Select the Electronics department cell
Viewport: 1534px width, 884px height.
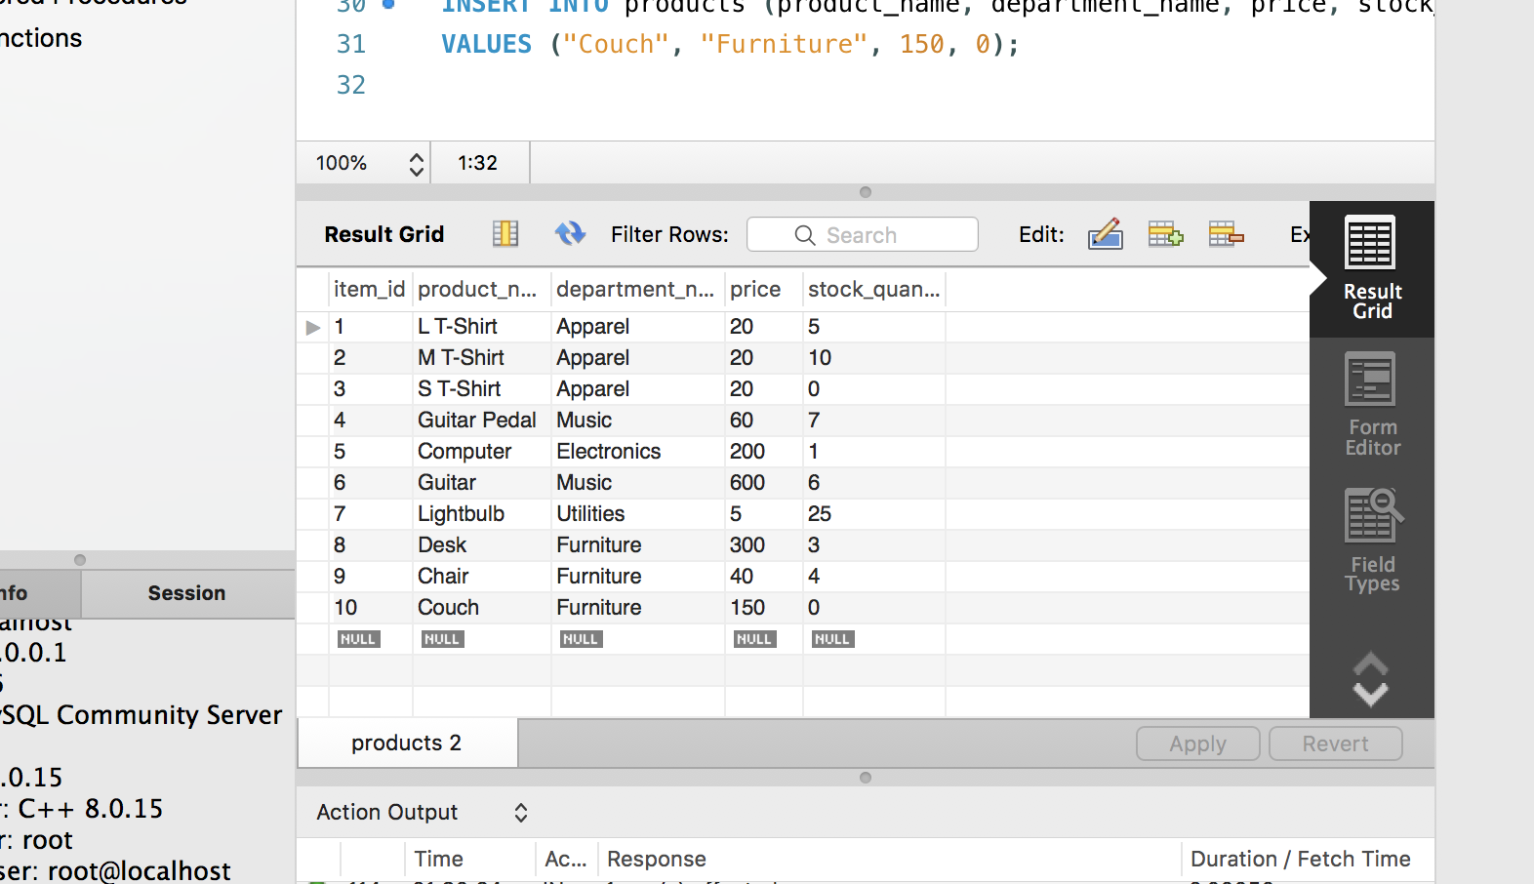[638, 452]
